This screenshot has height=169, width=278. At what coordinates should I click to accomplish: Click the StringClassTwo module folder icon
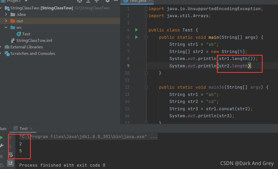(7, 8)
